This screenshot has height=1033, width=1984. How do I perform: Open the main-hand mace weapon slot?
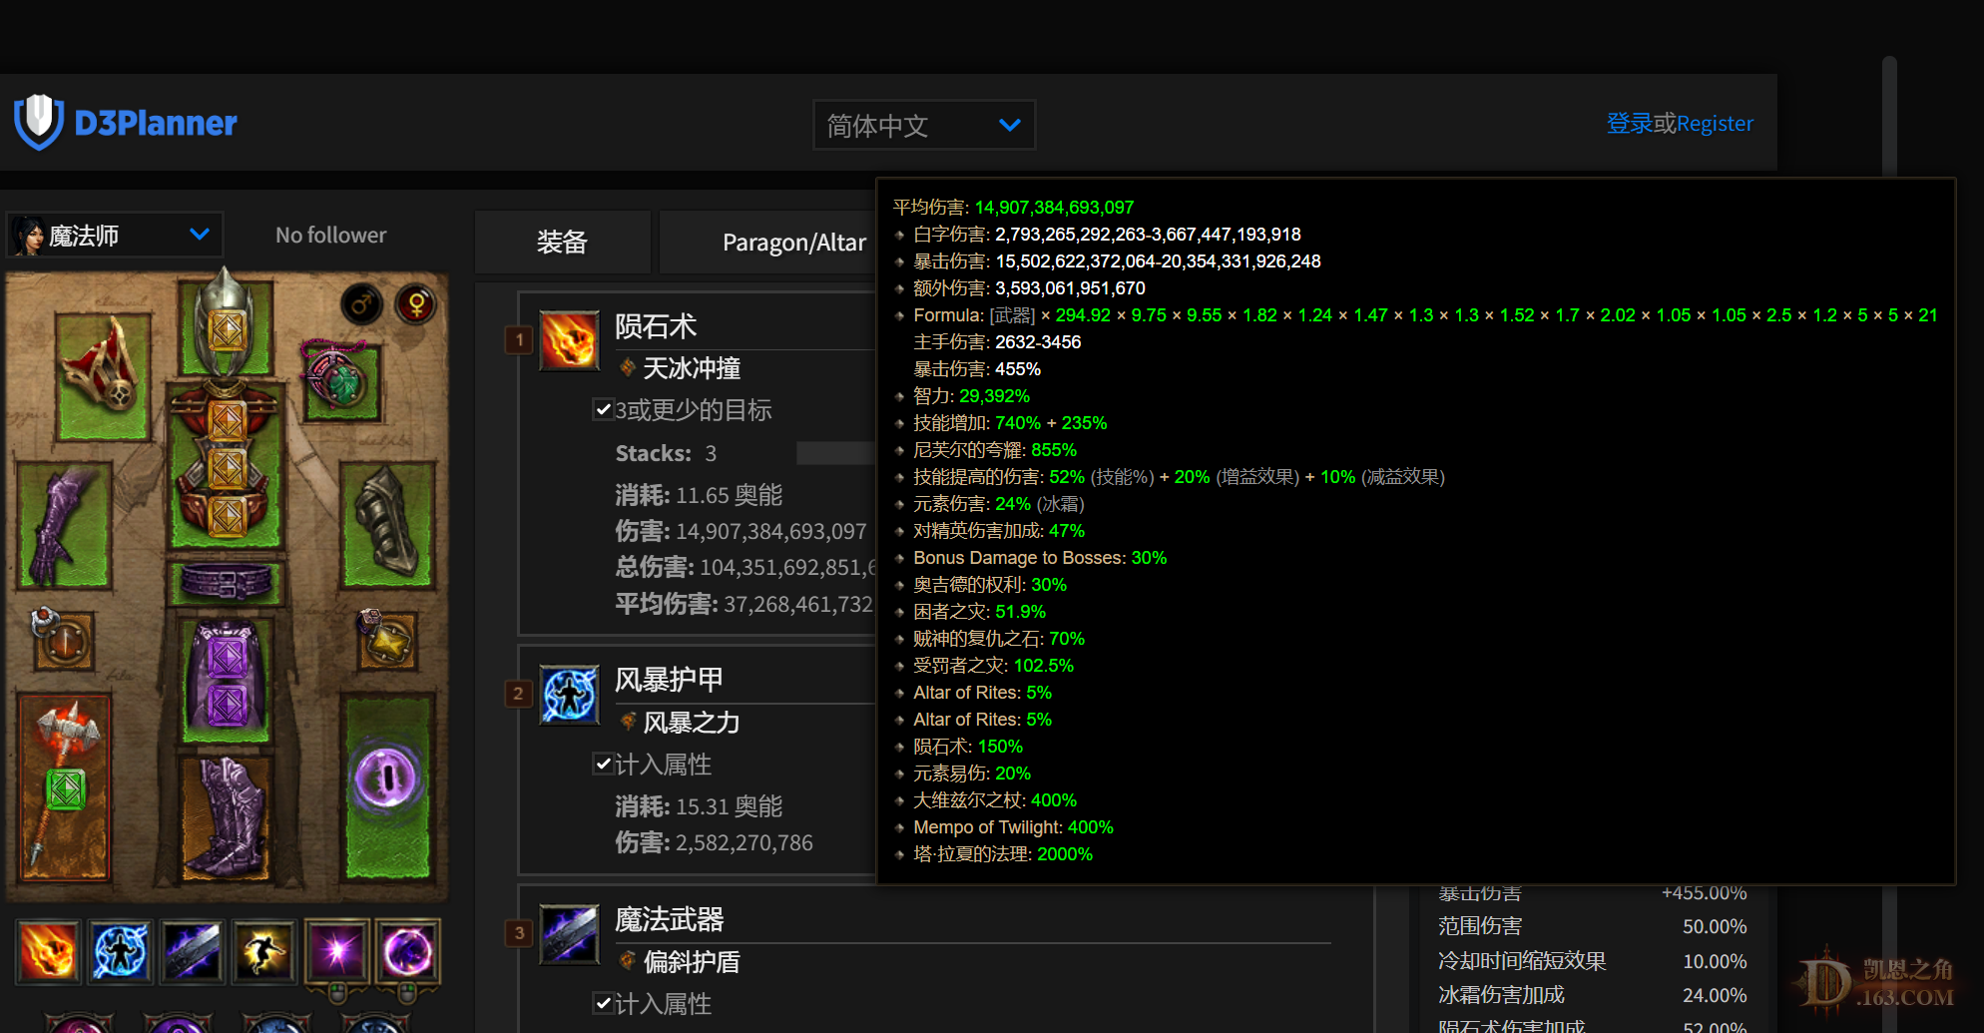pyautogui.click(x=63, y=786)
